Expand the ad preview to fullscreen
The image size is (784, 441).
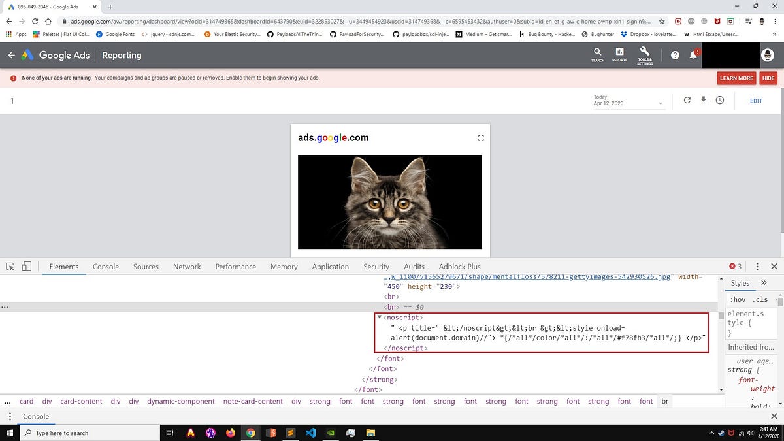[480, 138]
